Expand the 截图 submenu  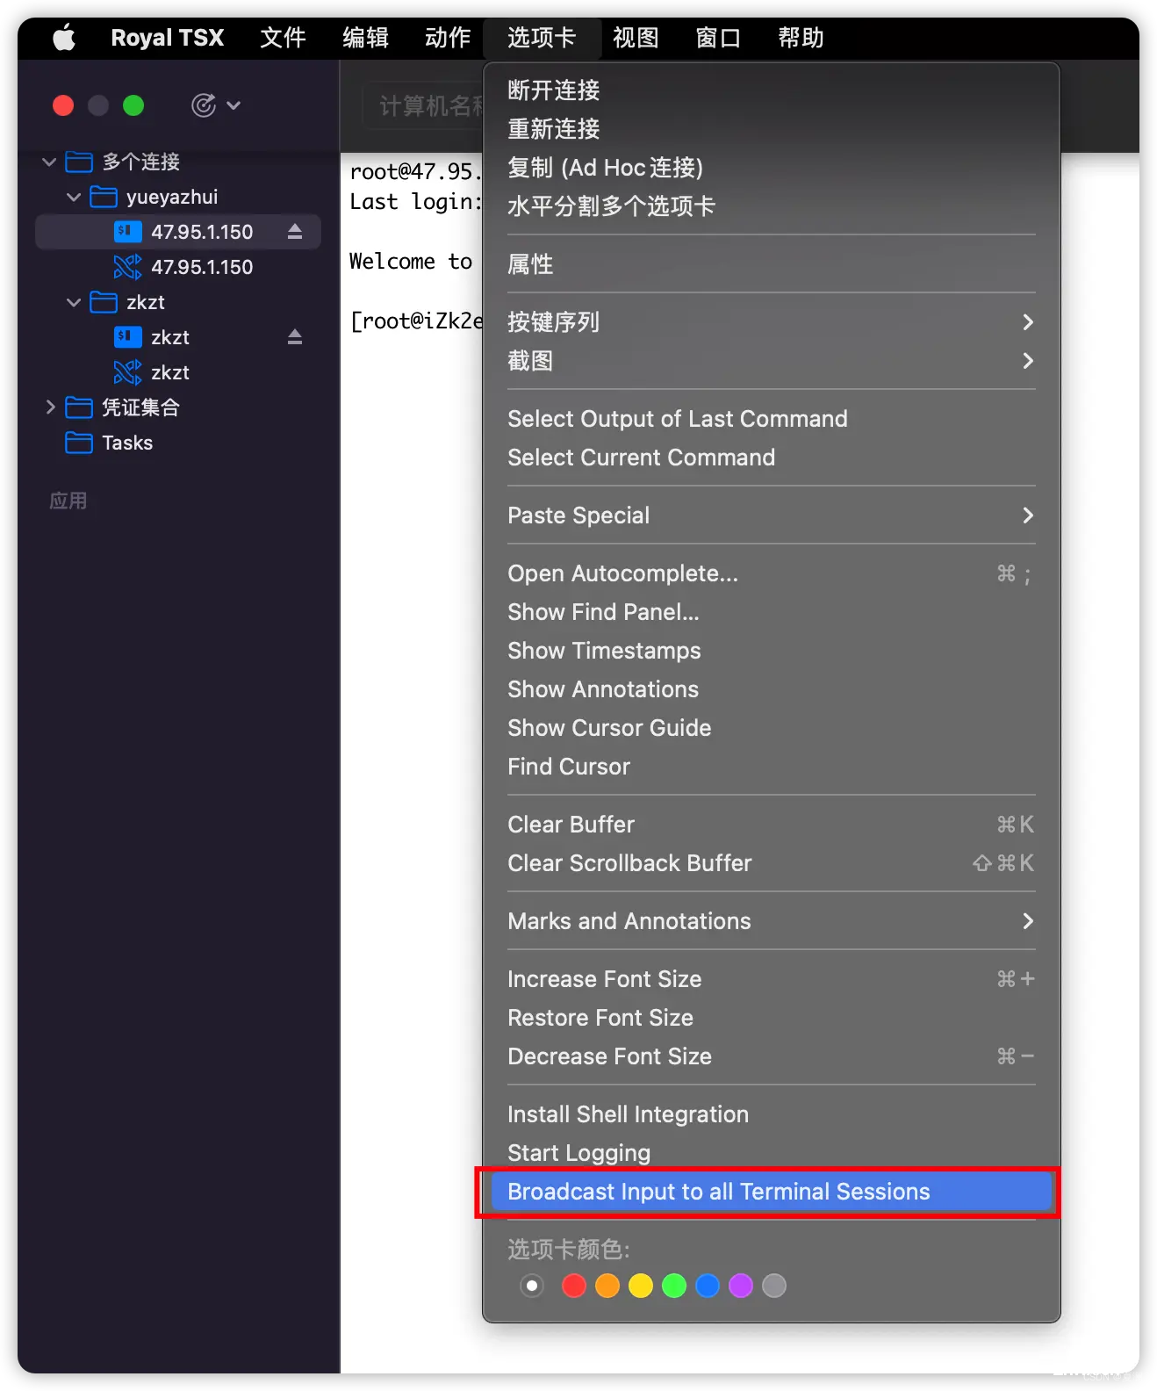coord(771,361)
